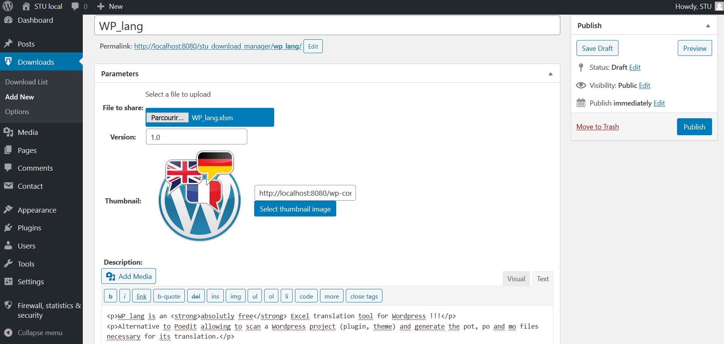Click the Comments sidebar icon

click(x=8, y=168)
